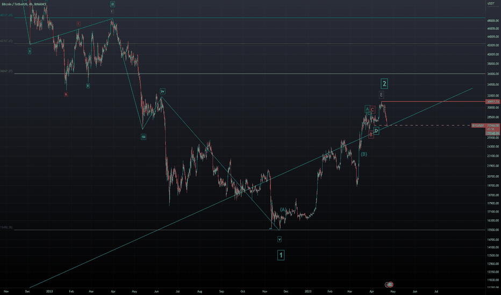Click the 48000.00 price axis value

click(x=493, y=21)
